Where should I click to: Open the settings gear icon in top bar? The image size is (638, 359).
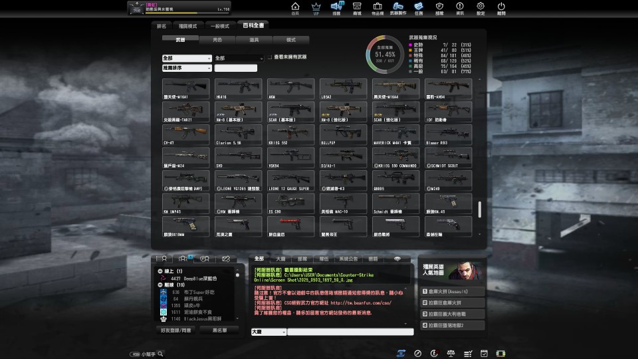(x=480, y=8)
